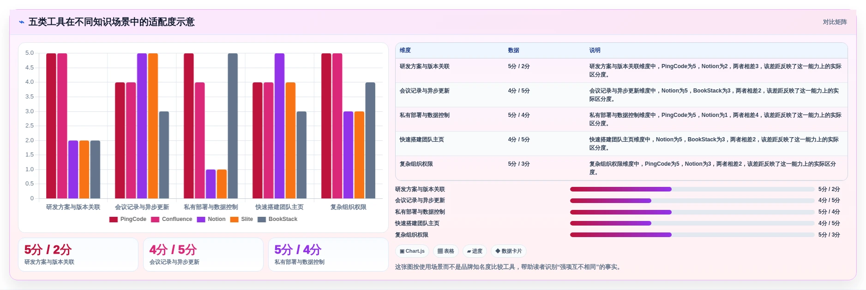Toggle the PingCode dataset in the chart legend
866x290 pixels.
(x=128, y=219)
